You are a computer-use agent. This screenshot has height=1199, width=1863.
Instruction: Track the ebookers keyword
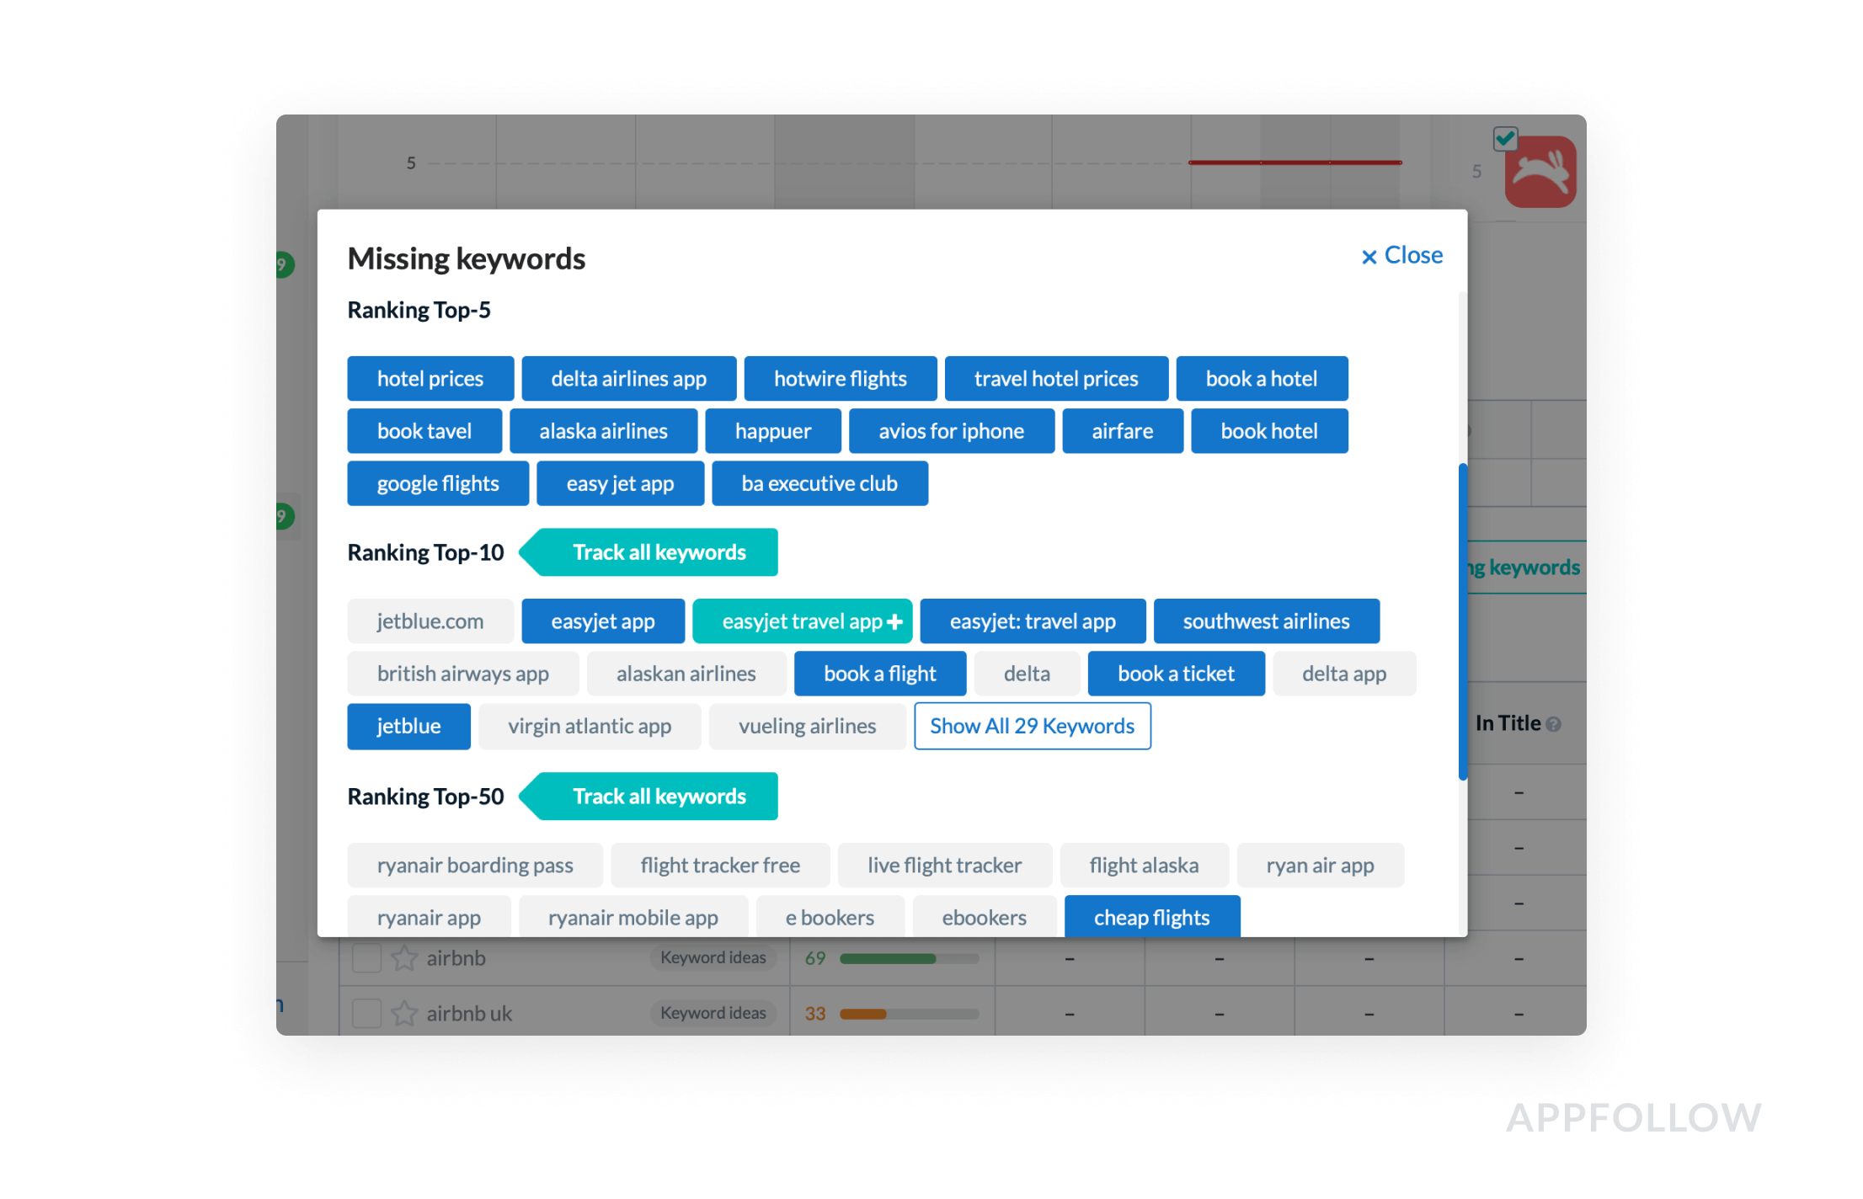coord(985,917)
